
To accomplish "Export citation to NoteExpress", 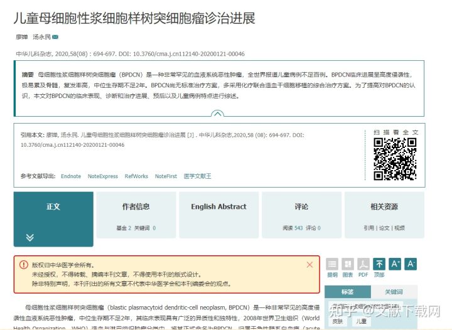I will click(103, 176).
